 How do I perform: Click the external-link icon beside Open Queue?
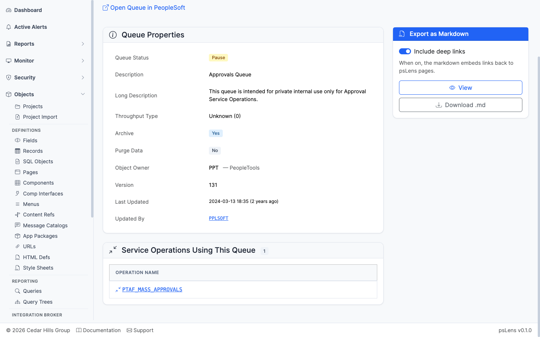coord(106,7)
